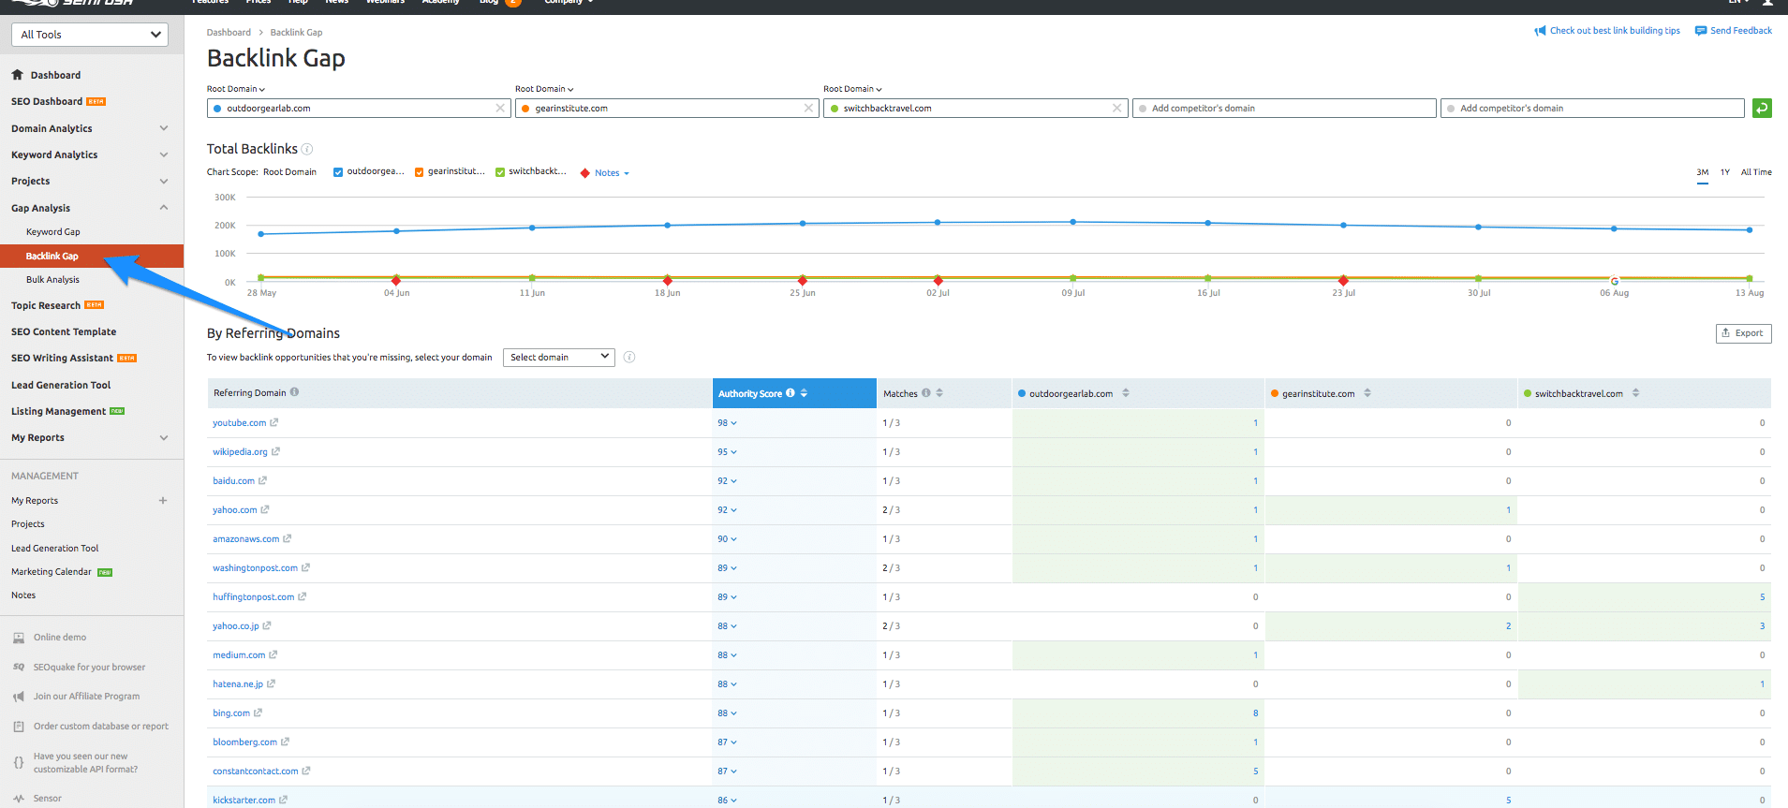Sort by Matches column arrows
This screenshot has height=808, width=1788.
pos(939,393)
